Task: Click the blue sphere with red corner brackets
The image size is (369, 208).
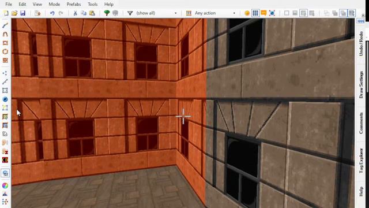Action: point(272,13)
